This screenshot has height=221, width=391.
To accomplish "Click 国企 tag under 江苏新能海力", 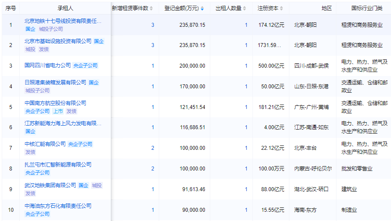I will click(30, 131).
